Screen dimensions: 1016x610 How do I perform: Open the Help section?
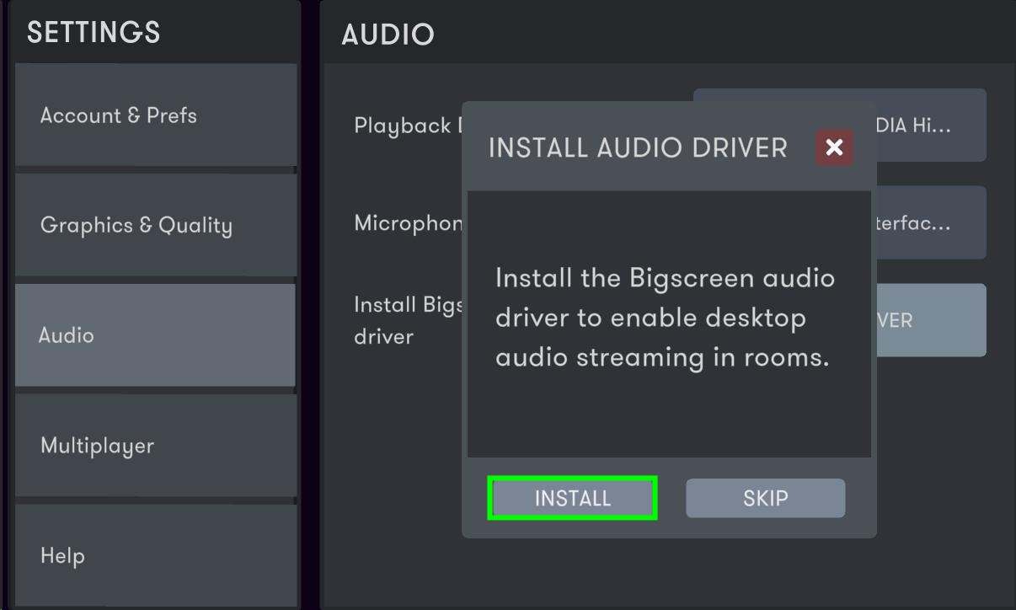pyautogui.click(x=156, y=555)
